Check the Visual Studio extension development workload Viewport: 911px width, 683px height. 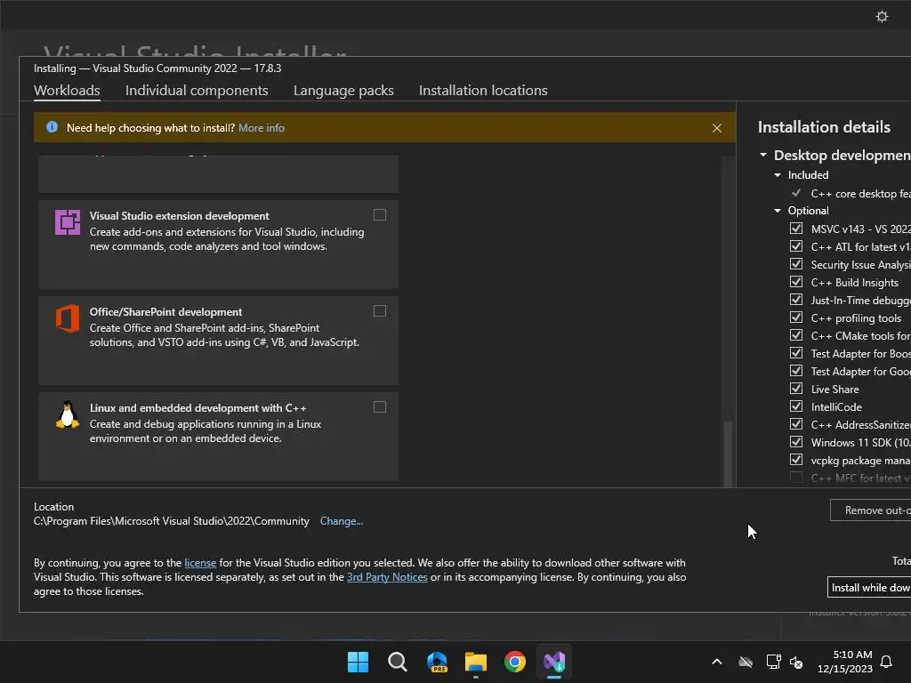(380, 215)
